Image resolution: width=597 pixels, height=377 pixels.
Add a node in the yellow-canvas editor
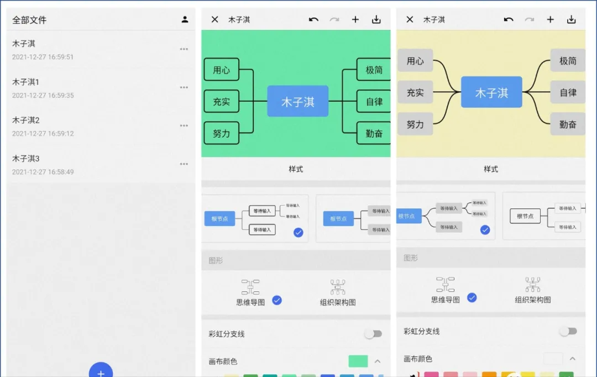click(x=550, y=19)
